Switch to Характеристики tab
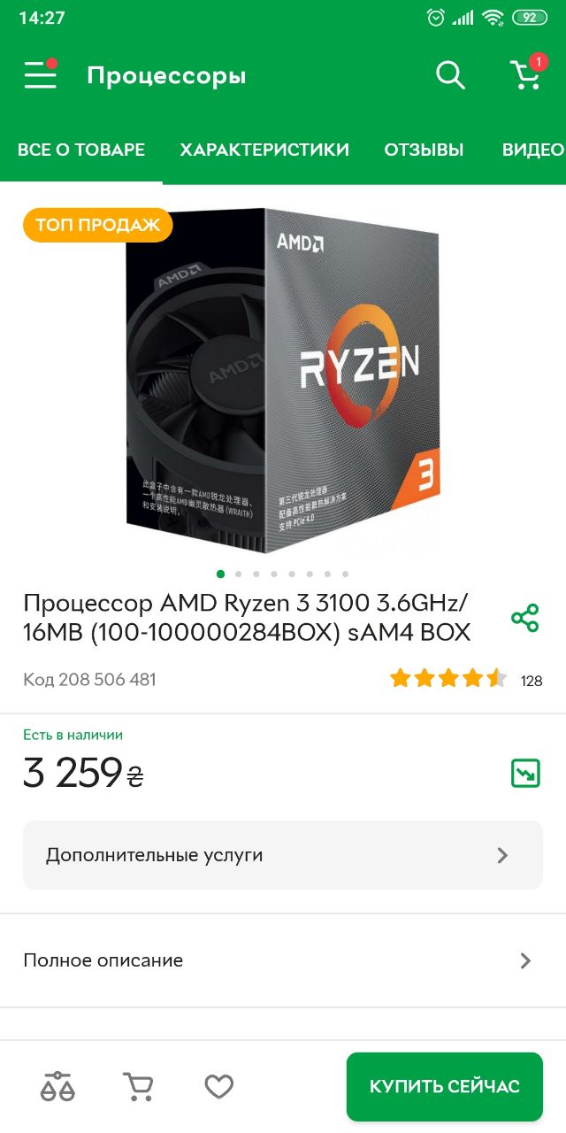Viewport: 566px width, 1133px height. click(x=264, y=150)
